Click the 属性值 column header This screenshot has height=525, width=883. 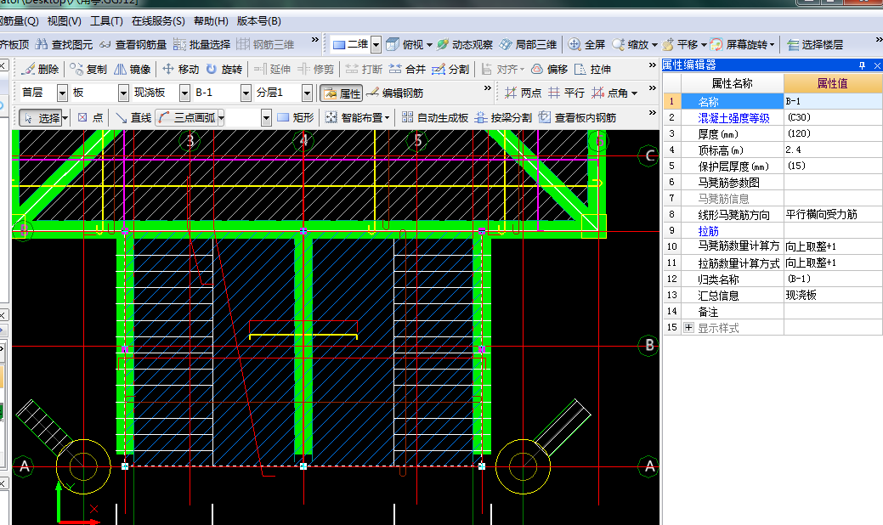click(832, 83)
